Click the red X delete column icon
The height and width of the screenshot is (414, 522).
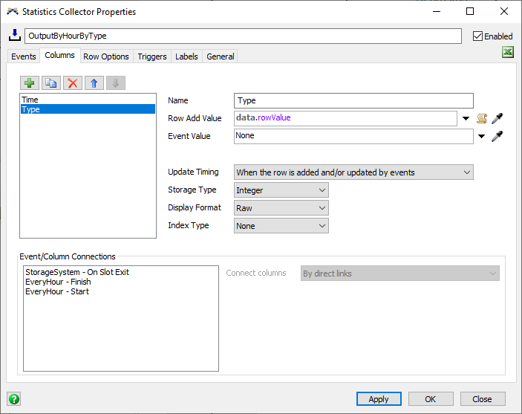(73, 83)
